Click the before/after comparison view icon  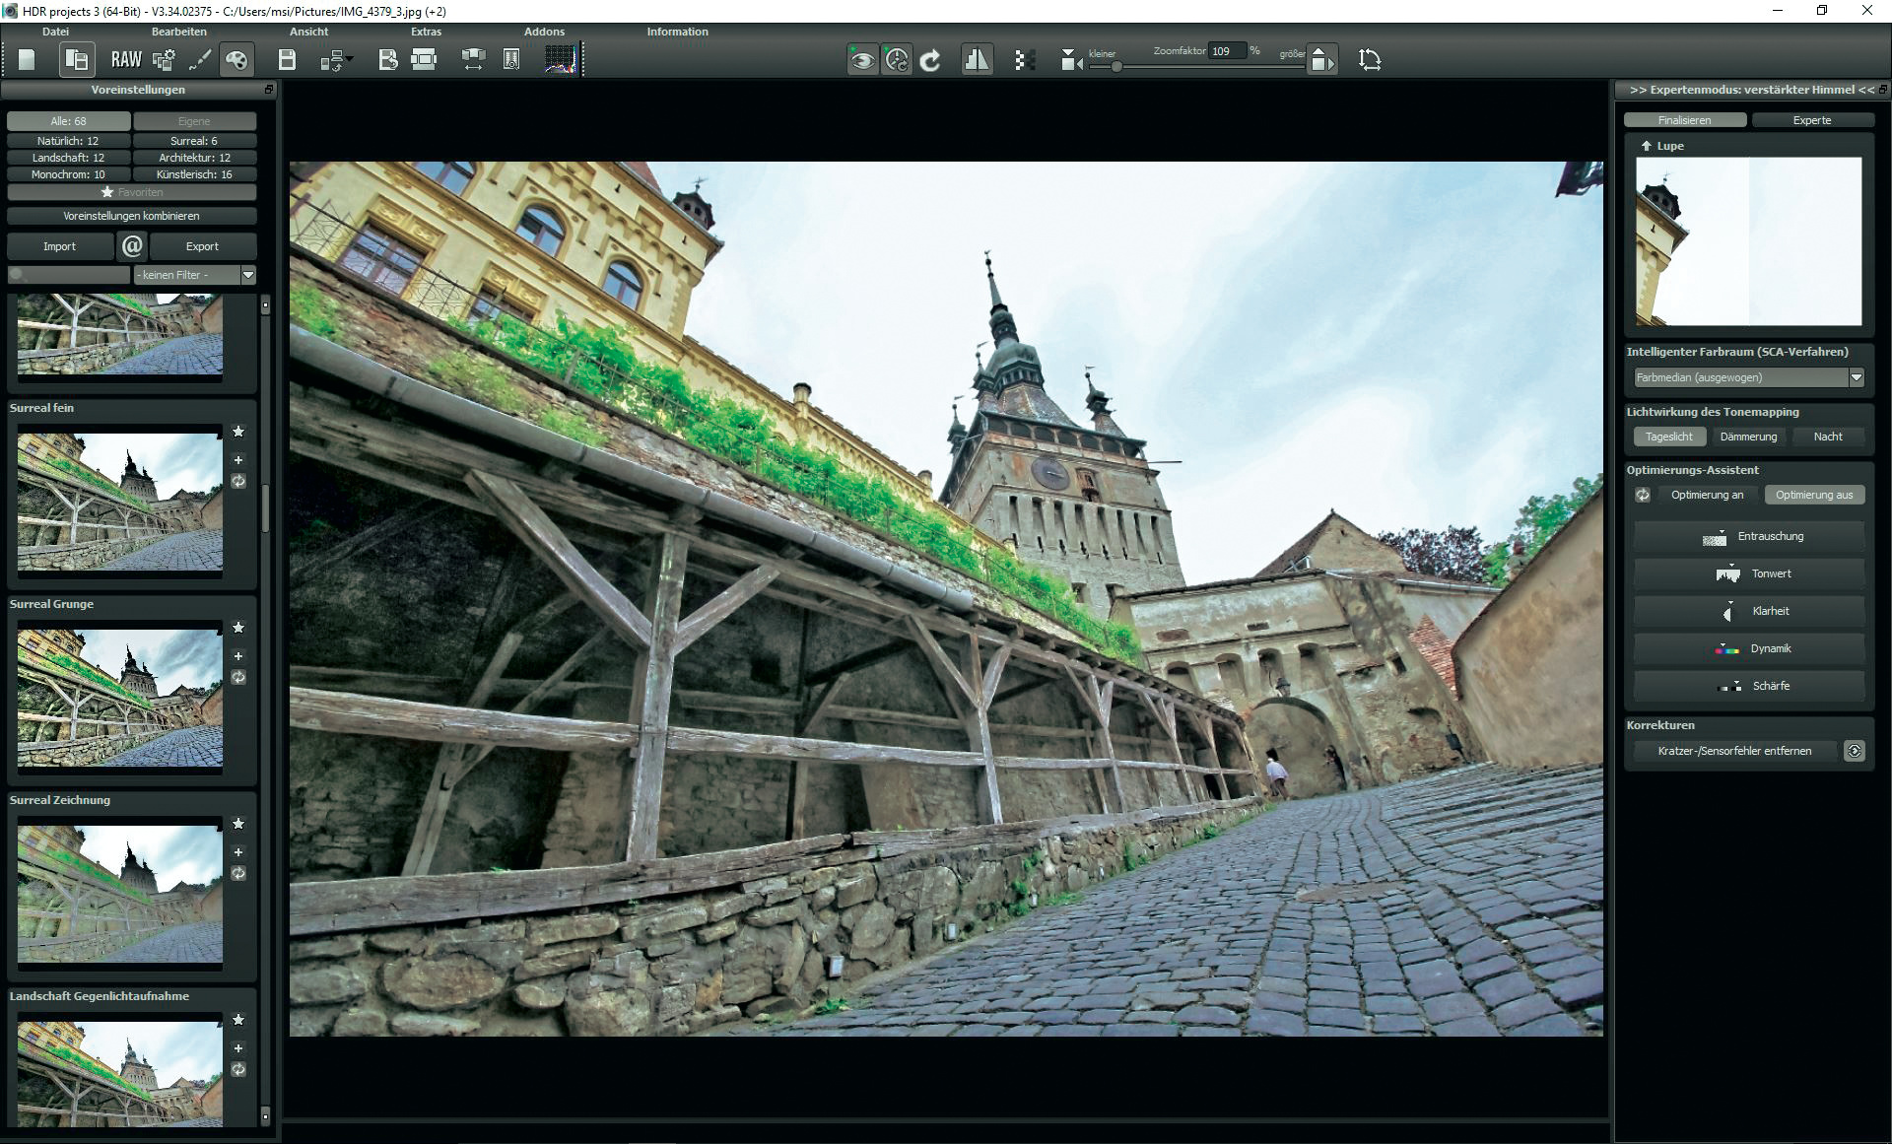pyautogui.click(x=977, y=60)
